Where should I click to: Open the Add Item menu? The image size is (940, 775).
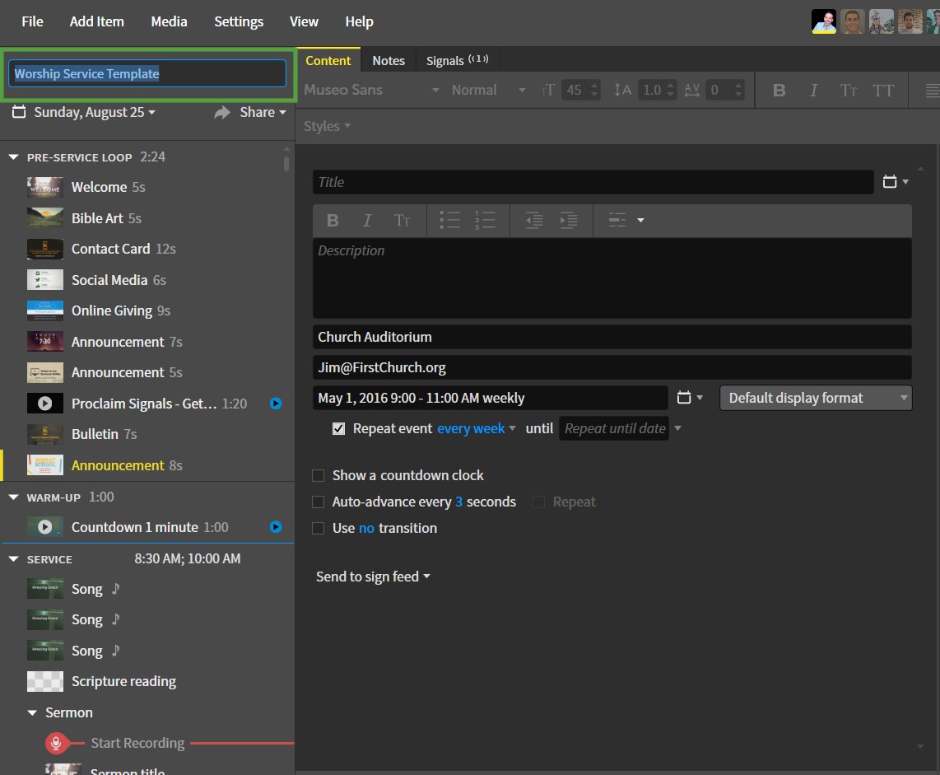pyautogui.click(x=96, y=21)
